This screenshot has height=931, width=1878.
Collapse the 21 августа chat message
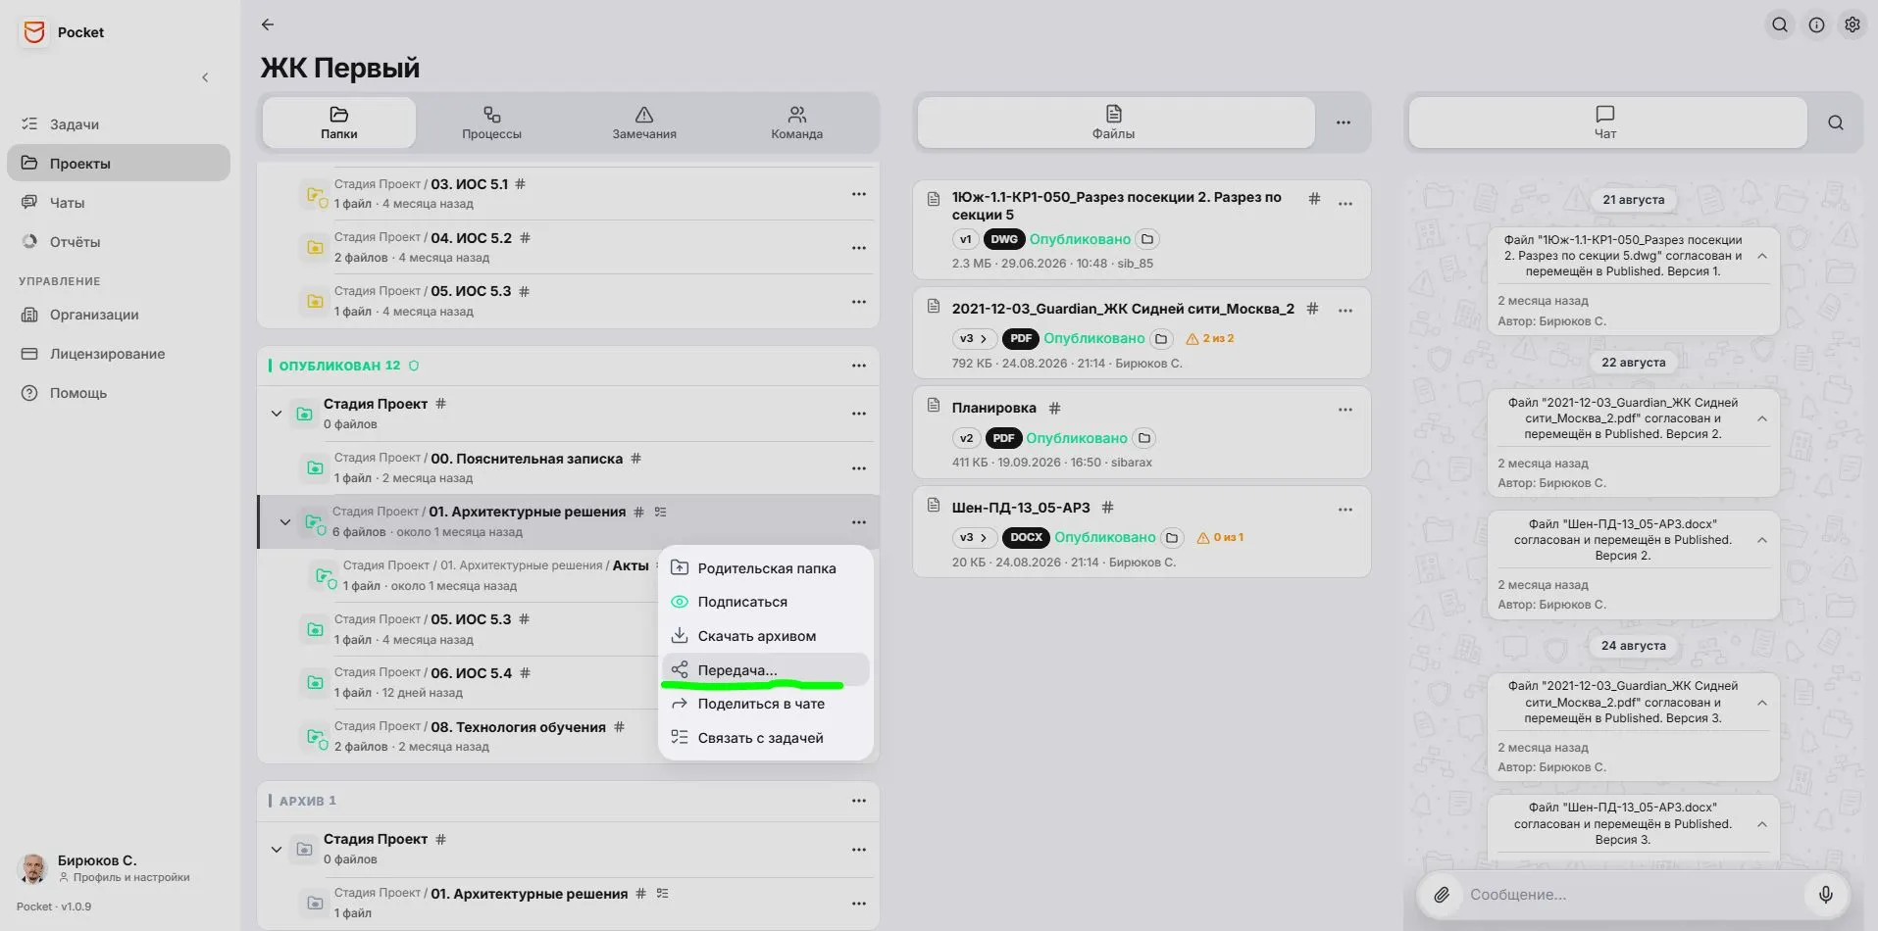click(x=1762, y=256)
